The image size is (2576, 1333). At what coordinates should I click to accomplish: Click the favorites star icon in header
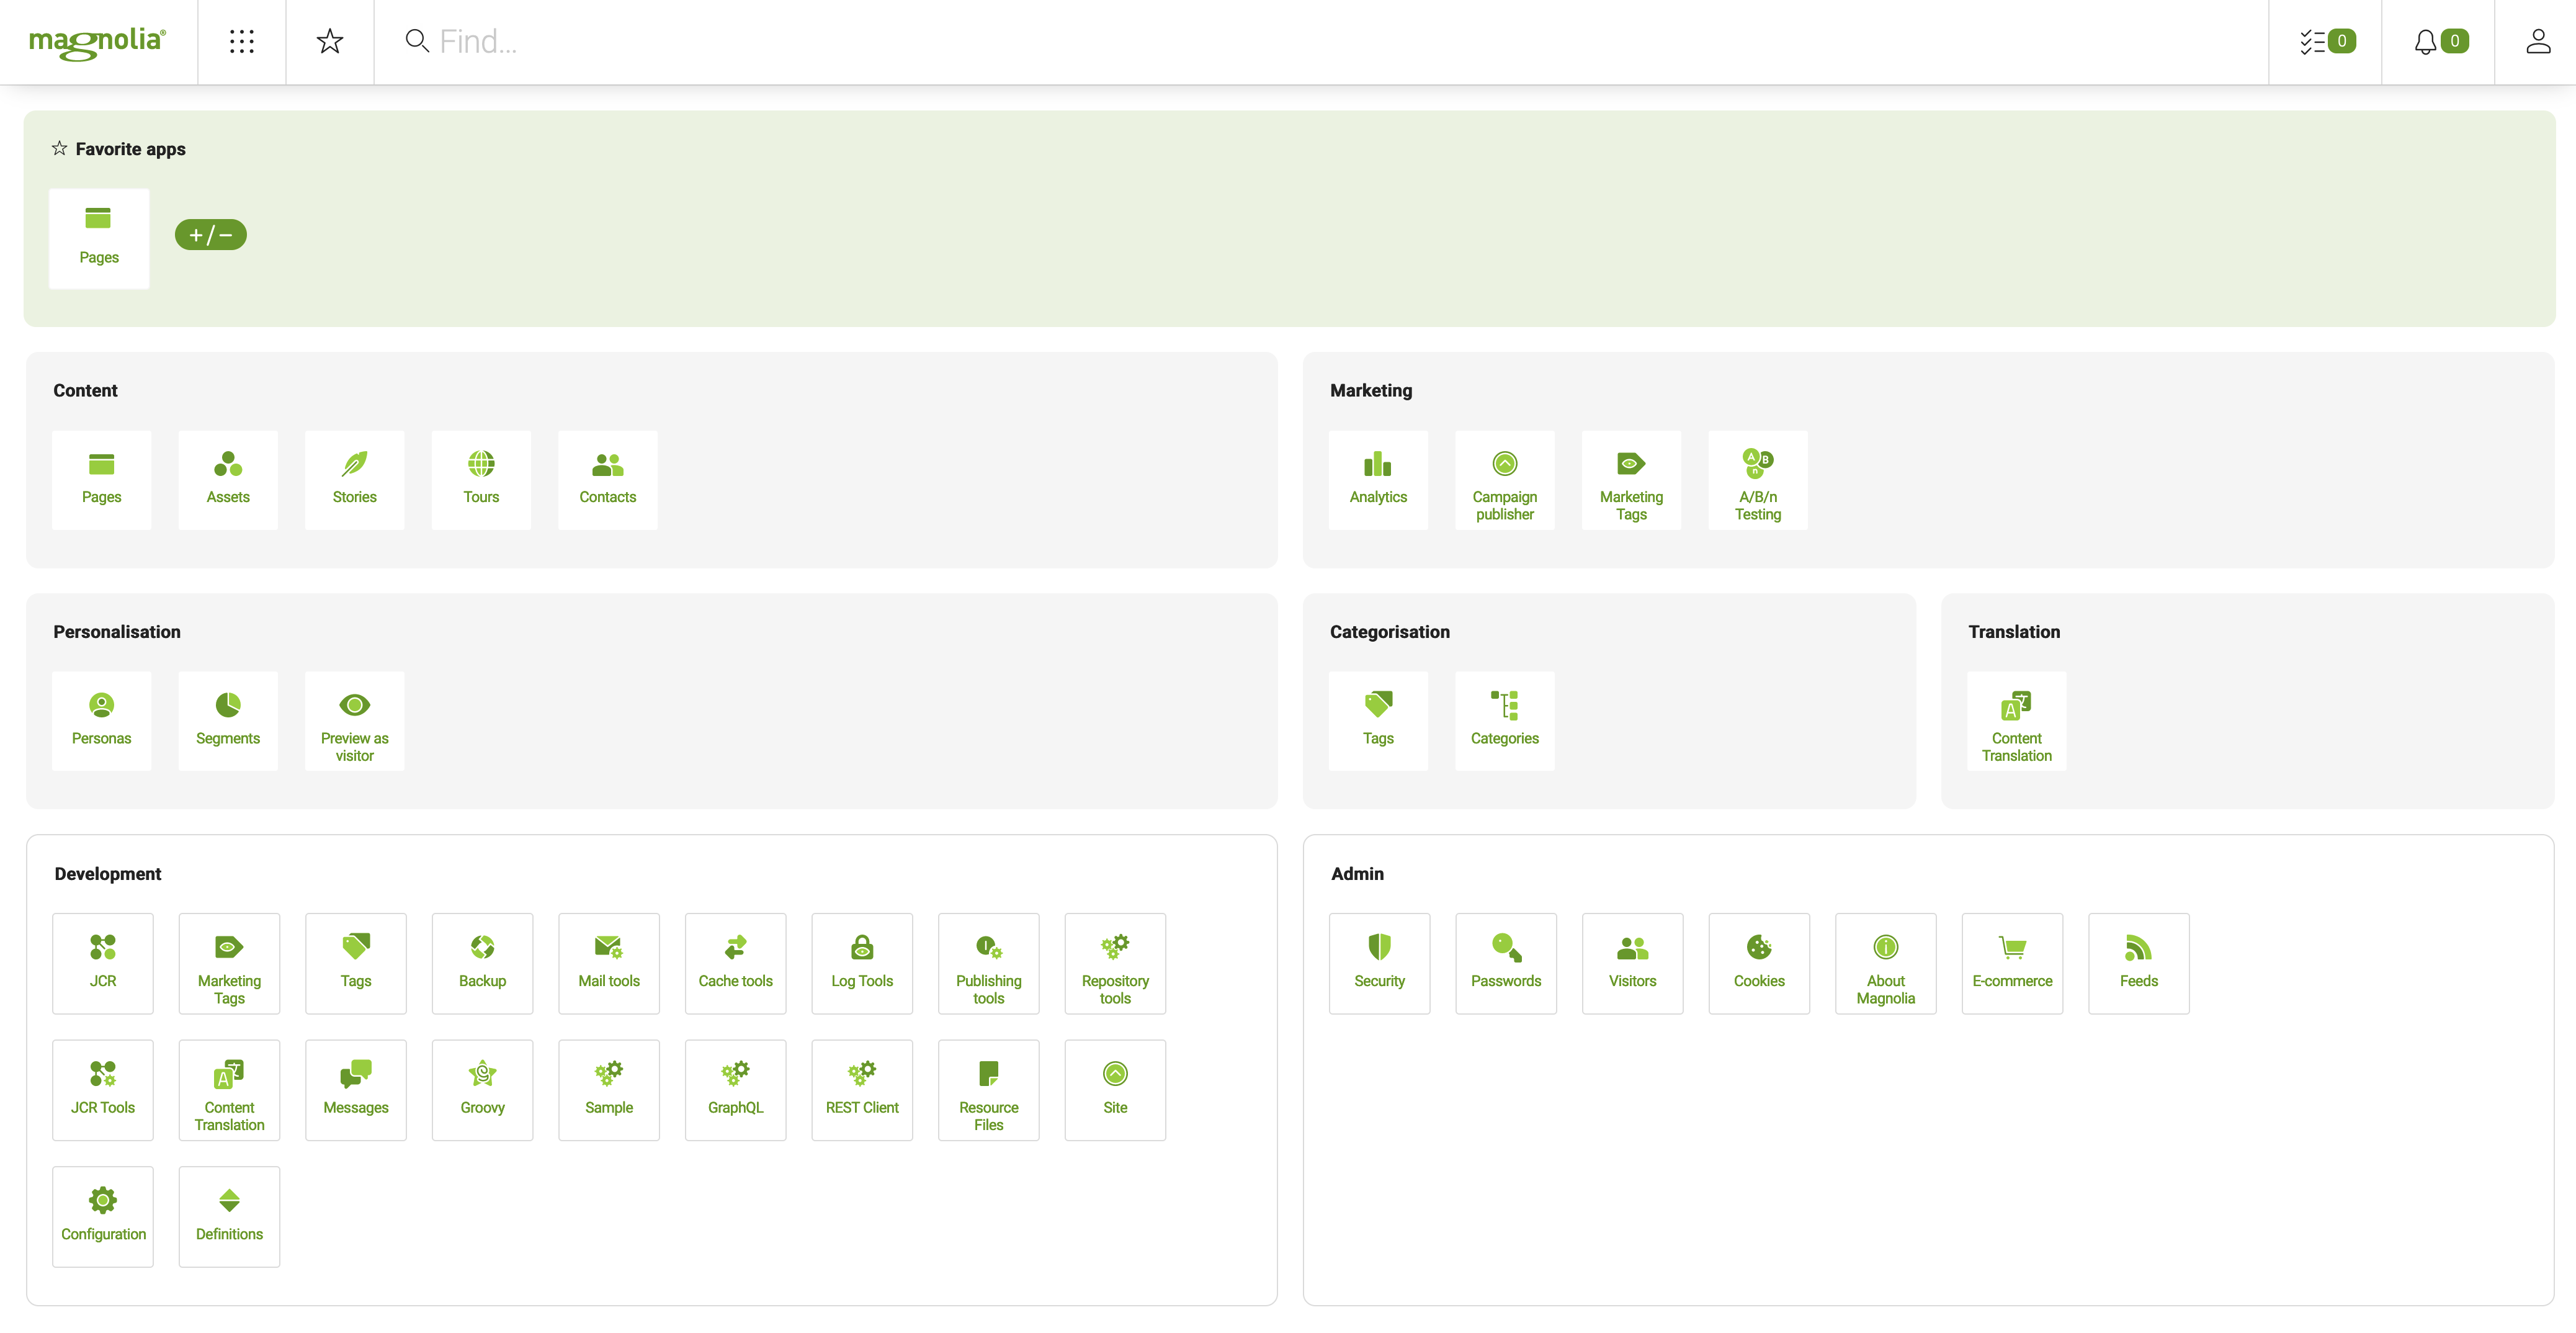coord(330,41)
